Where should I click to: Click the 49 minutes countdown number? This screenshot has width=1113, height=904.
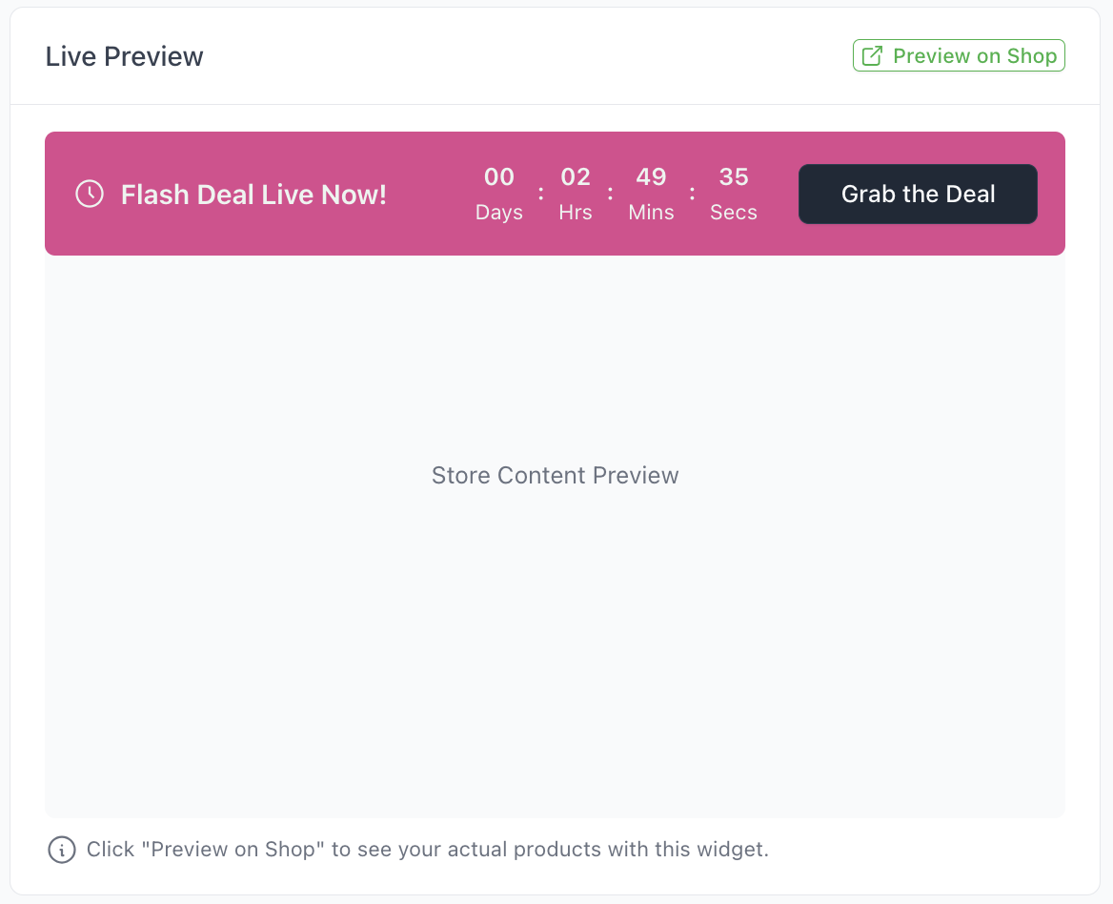click(651, 177)
